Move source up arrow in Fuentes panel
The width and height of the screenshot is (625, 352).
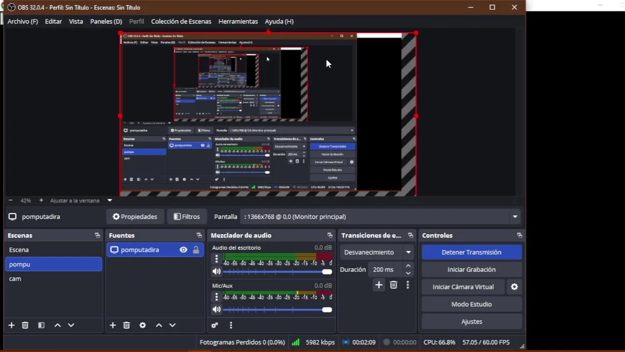(x=158, y=325)
